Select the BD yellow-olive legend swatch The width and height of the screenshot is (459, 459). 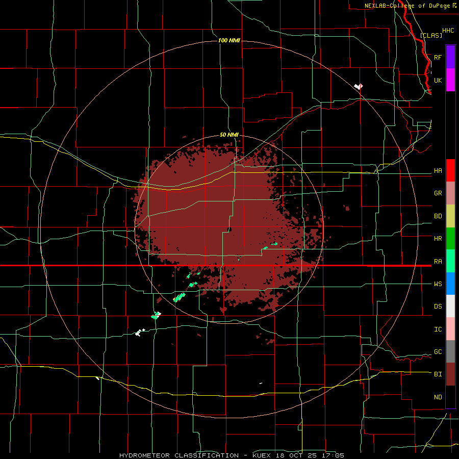450,216
